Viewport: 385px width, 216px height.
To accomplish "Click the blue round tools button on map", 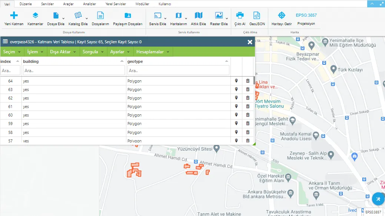I will tap(378, 199).
